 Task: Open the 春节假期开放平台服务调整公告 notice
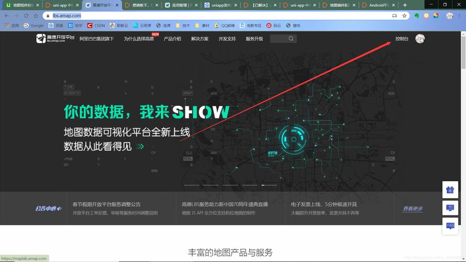tap(106, 204)
